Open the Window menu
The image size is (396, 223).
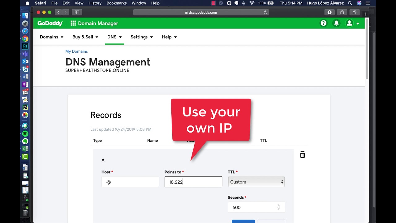pos(139,3)
